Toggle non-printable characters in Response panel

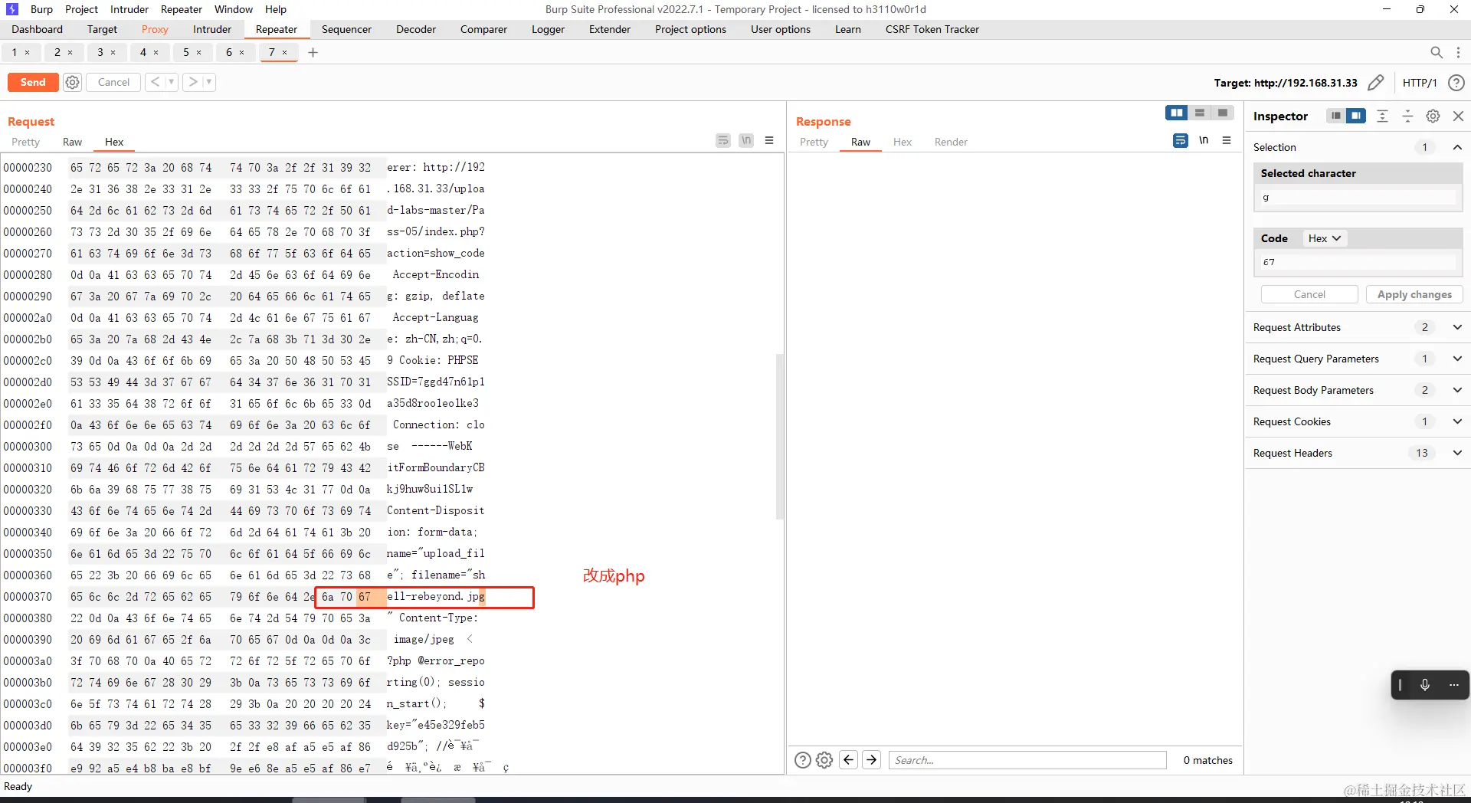coord(1204,141)
